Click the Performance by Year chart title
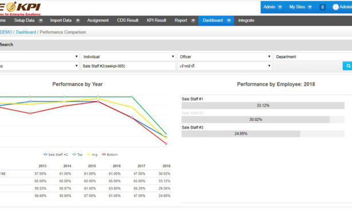 [x=77, y=84]
